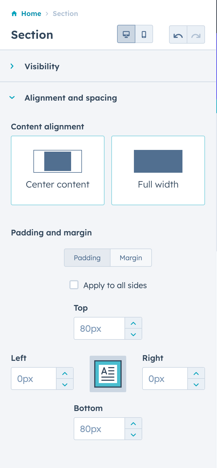Enable Apply to all sides
The height and width of the screenshot is (468, 217).
74,285
